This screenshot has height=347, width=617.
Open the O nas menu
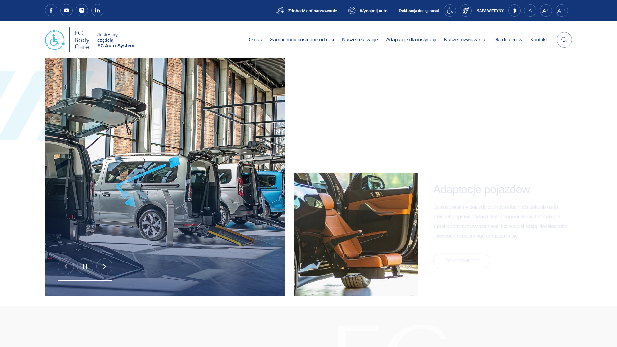(255, 40)
